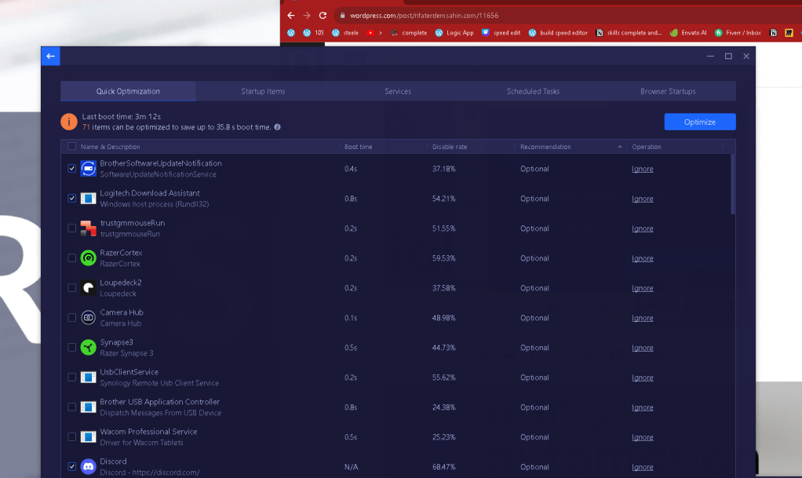Screen dimensions: 802x478
Task: Click Ignore for Loupedeck2
Action: pos(643,288)
